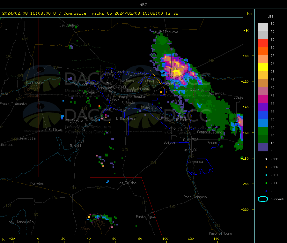
Task: Click the magenta color swatch beside 39 dBZ
Action: point(263,99)
